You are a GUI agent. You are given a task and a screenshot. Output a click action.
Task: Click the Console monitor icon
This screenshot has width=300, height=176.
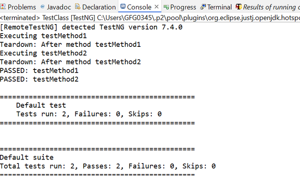pos(123,7)
